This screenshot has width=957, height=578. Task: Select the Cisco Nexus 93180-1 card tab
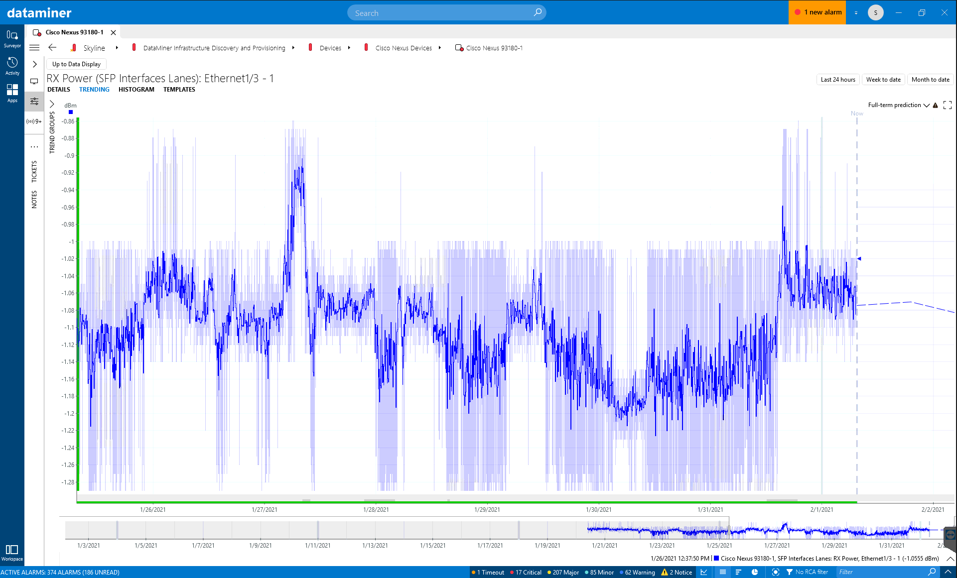74,32
